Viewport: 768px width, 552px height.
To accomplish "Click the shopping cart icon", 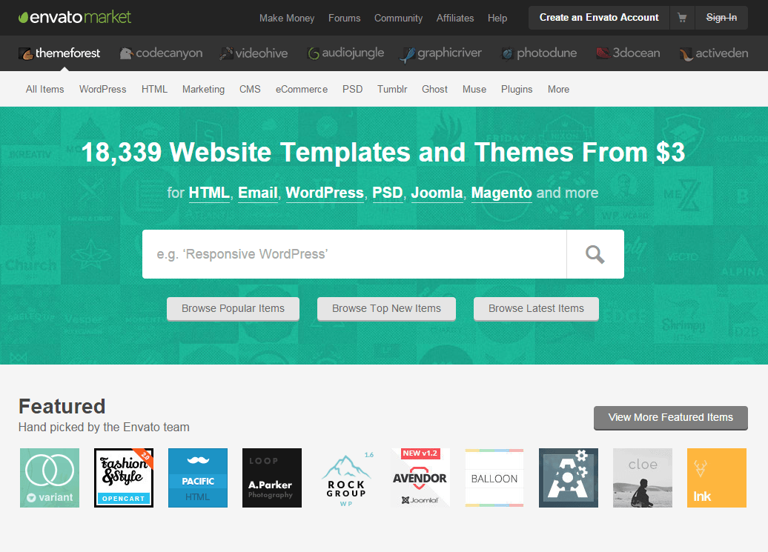I will click(682, 18).
